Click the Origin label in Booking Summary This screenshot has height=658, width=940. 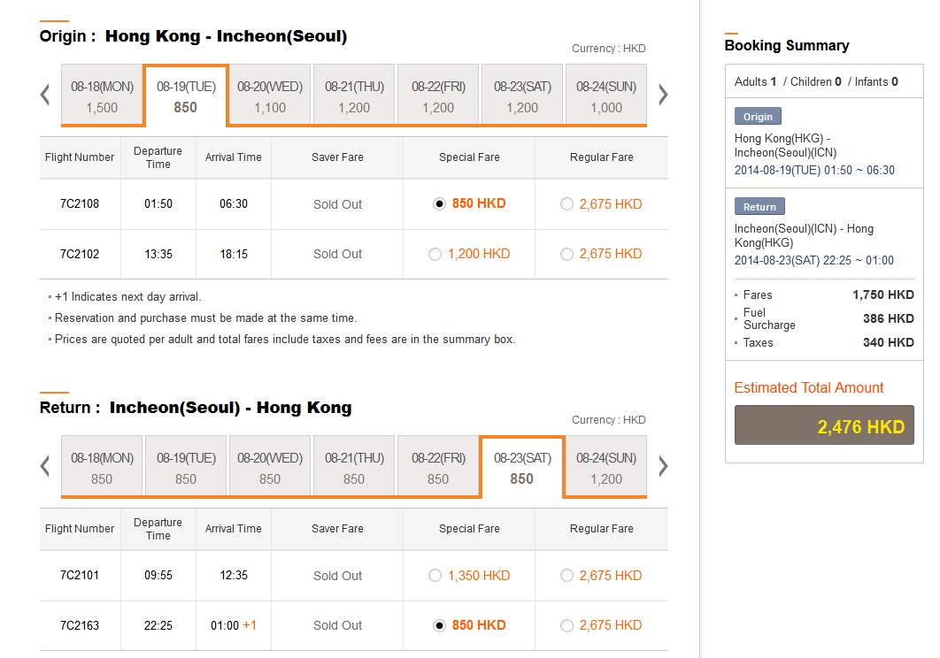(758, 117)
